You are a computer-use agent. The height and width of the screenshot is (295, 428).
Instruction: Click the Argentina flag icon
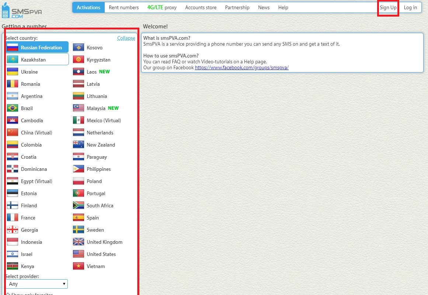click(x=13, y=96)
